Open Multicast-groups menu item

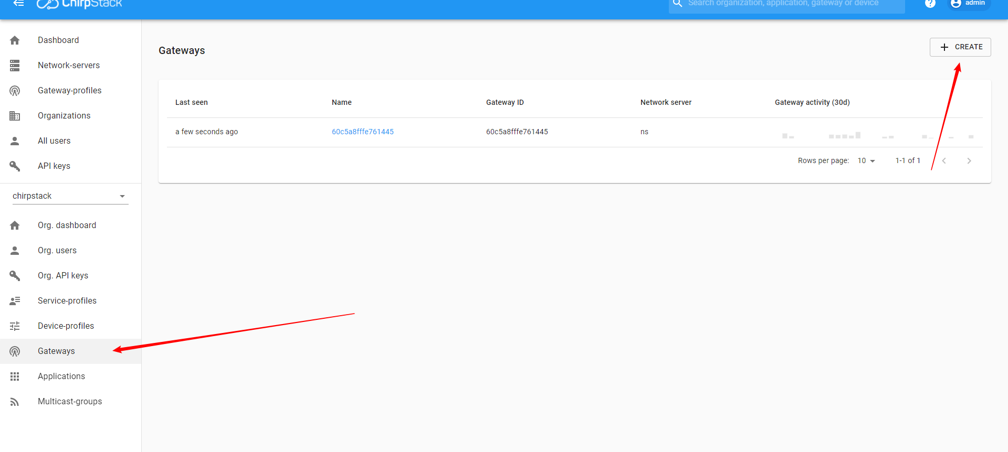coord(70,402)
